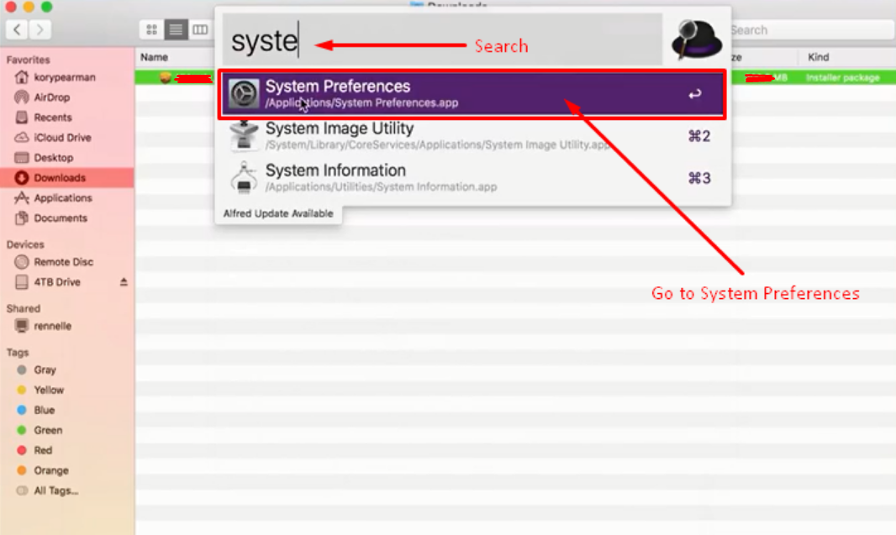Click the Favorites section header
The image size is (896, 535).
coord(28,60)
